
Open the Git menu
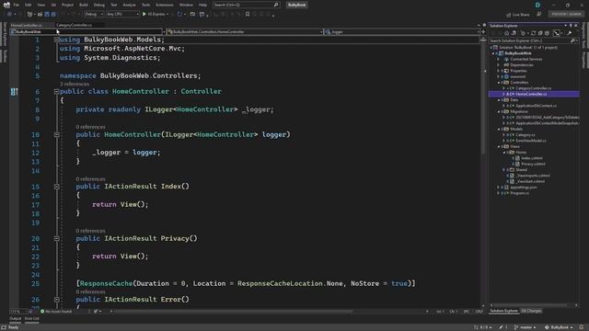[53, 5]
